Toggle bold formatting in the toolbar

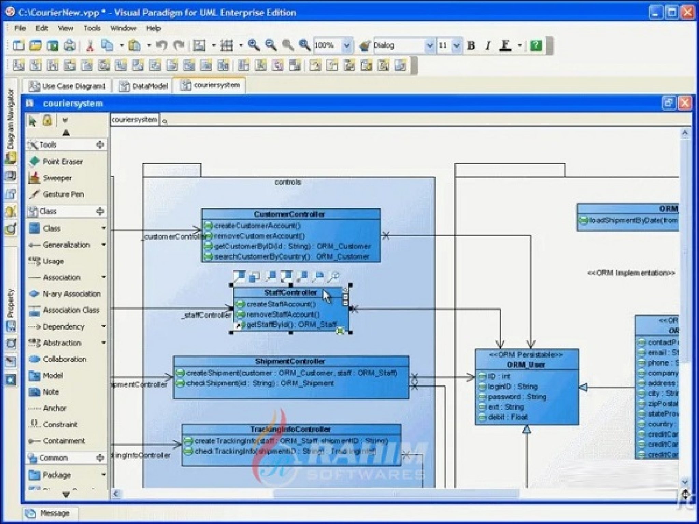pyautogui.click(x=471, y=45)
